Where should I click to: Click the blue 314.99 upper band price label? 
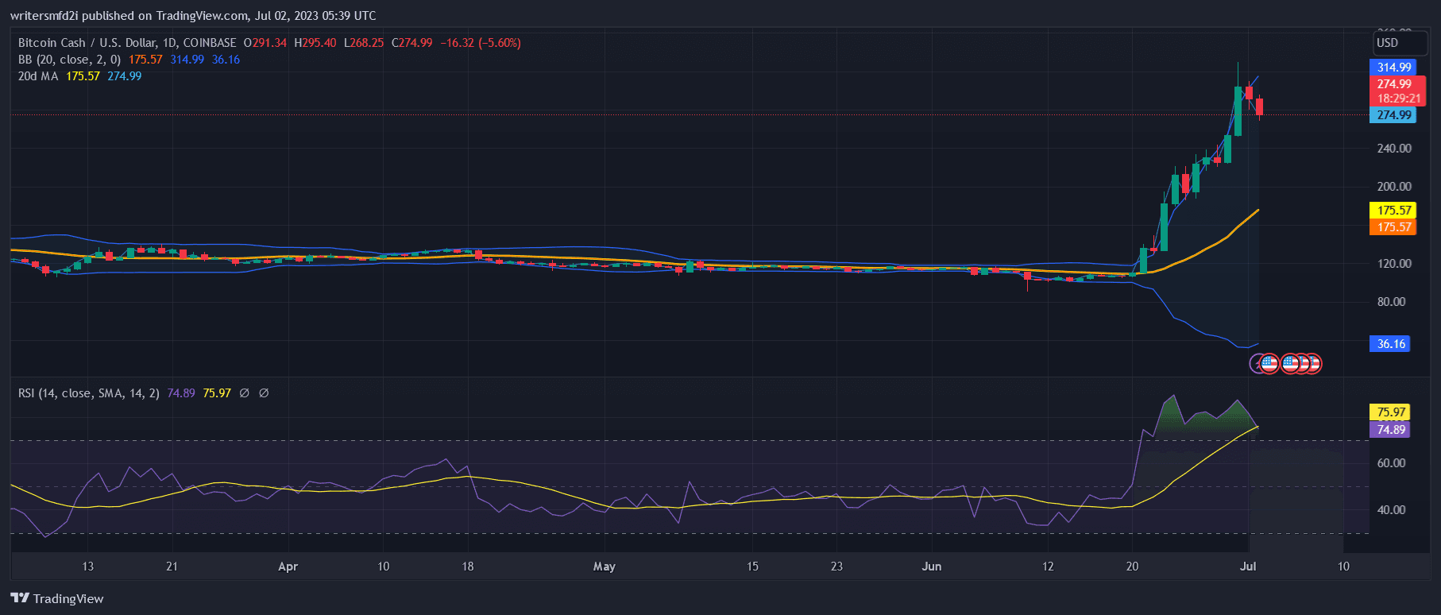1393,68
